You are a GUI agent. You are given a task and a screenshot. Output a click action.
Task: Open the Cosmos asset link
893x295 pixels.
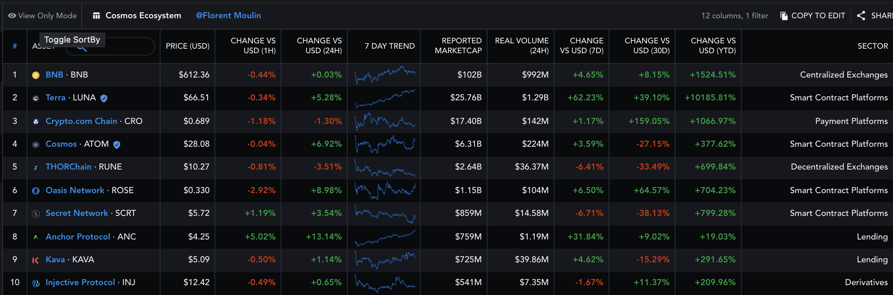pos(61,144)
